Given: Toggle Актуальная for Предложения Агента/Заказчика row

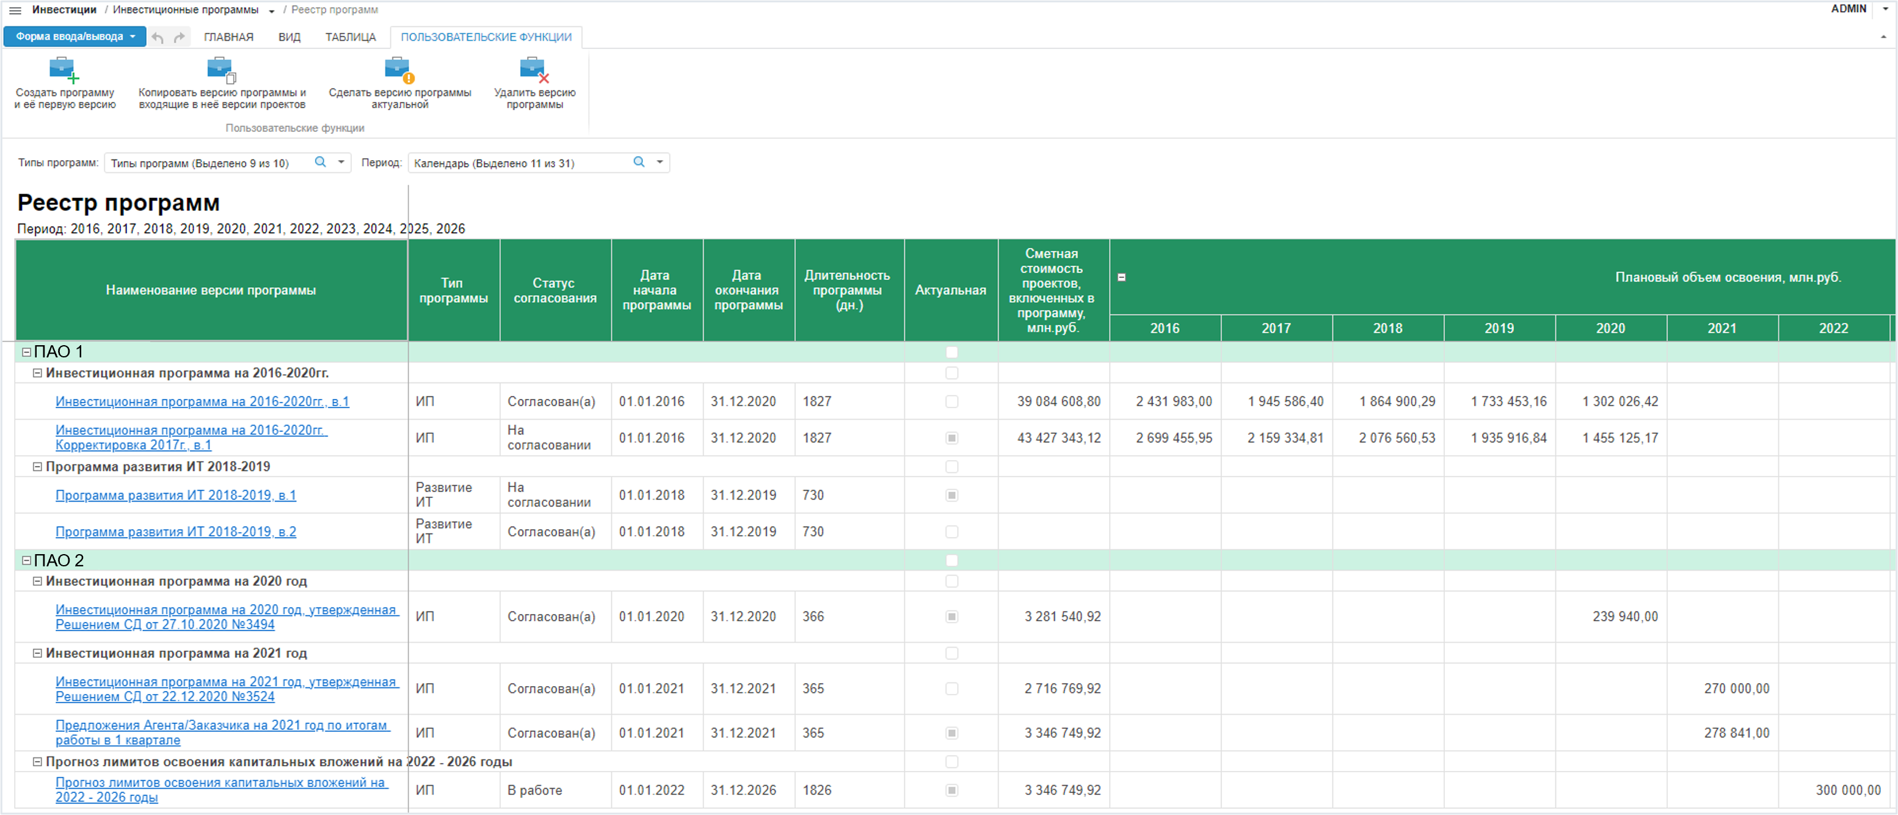Looking at the screenshot, I should pos(951,733).
